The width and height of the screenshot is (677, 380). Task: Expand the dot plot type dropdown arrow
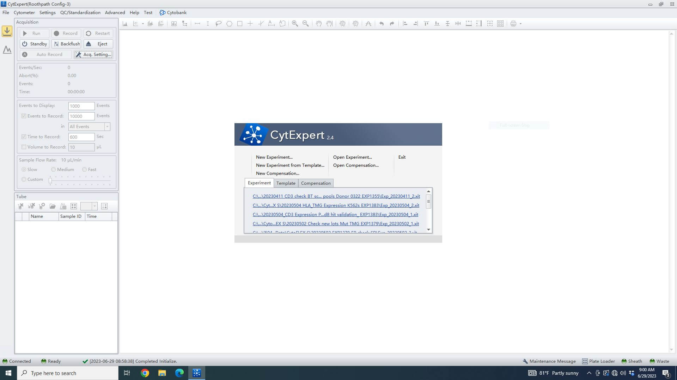[143, 24]
